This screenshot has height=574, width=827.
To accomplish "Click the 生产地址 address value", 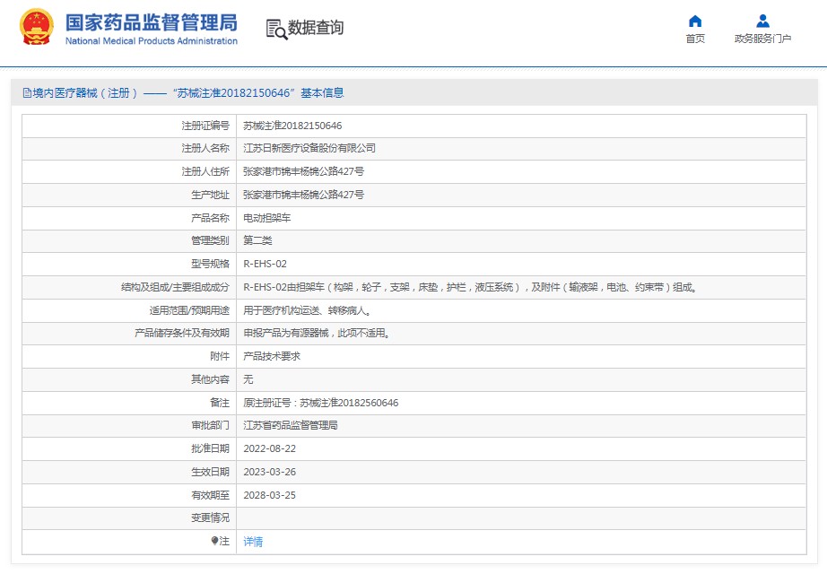I will click(x=303, y=195).
